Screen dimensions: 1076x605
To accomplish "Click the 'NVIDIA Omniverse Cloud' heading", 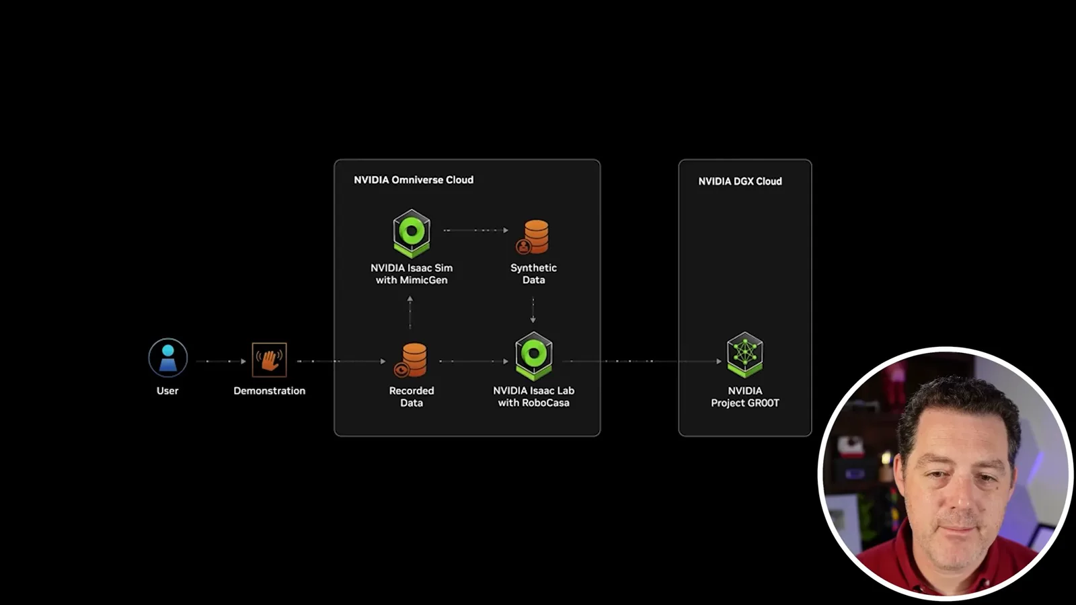I will 414,179.
